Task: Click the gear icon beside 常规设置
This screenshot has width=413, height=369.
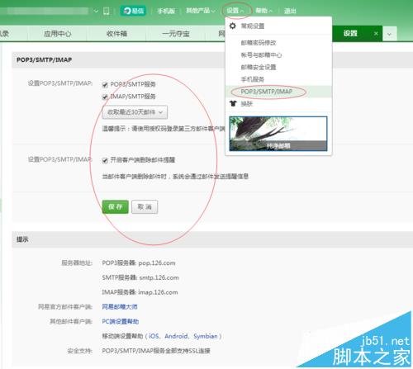Action: [x=233, y=26]
